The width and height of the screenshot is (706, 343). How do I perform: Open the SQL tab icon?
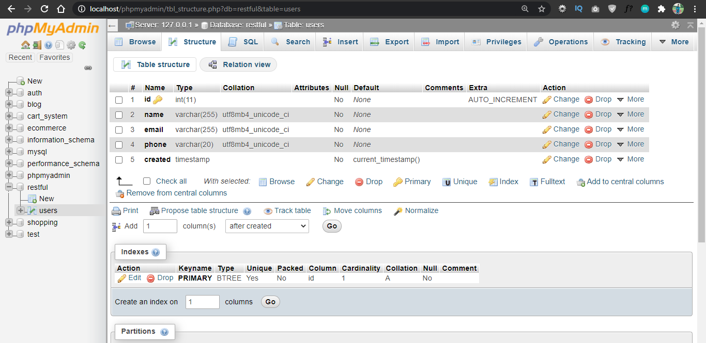232,42
